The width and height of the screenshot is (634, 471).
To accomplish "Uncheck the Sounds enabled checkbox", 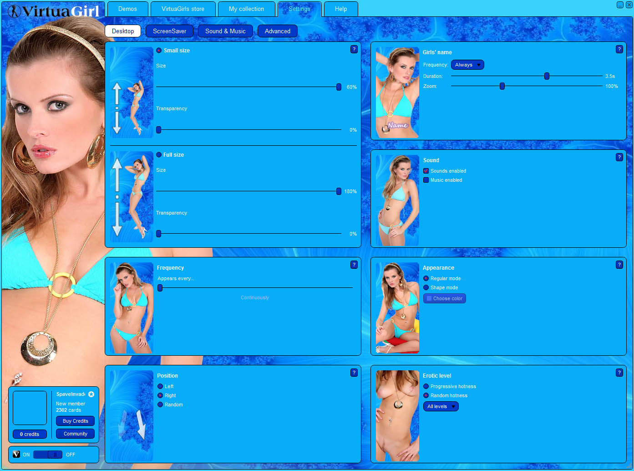I will click(x=426, y=171).
